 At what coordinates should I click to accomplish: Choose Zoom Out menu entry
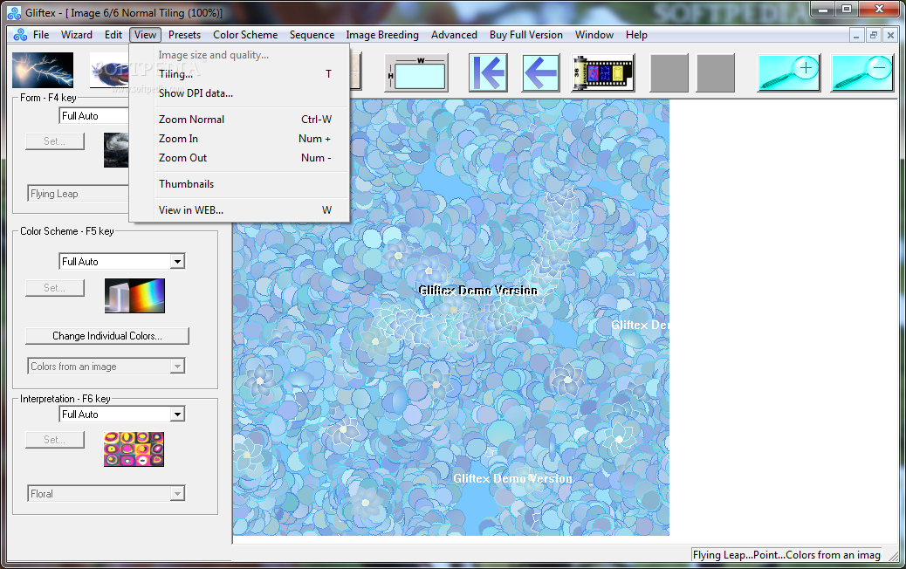239,158
